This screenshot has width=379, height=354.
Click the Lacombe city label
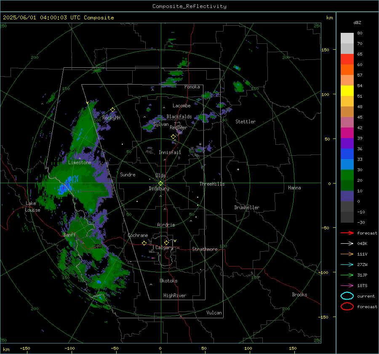click(181, 106)
